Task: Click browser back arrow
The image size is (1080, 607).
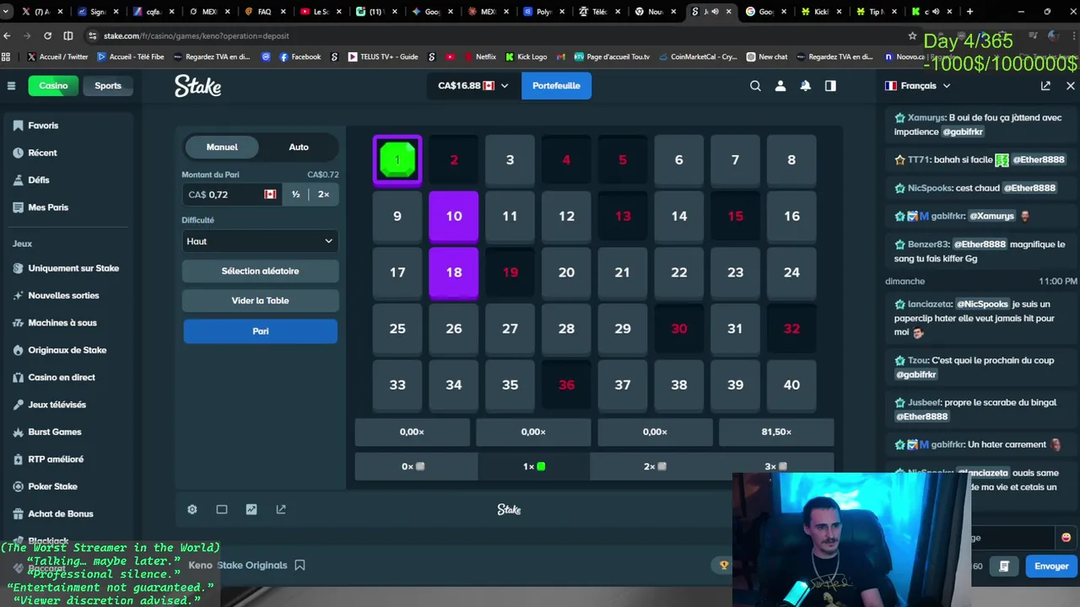Action: coord(8,35)
